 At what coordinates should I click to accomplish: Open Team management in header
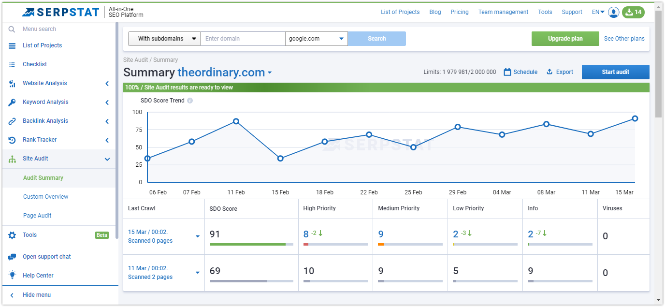tap(503, 12)
